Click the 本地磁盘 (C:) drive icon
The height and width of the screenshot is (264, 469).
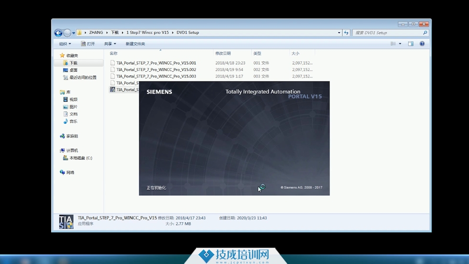66,158
